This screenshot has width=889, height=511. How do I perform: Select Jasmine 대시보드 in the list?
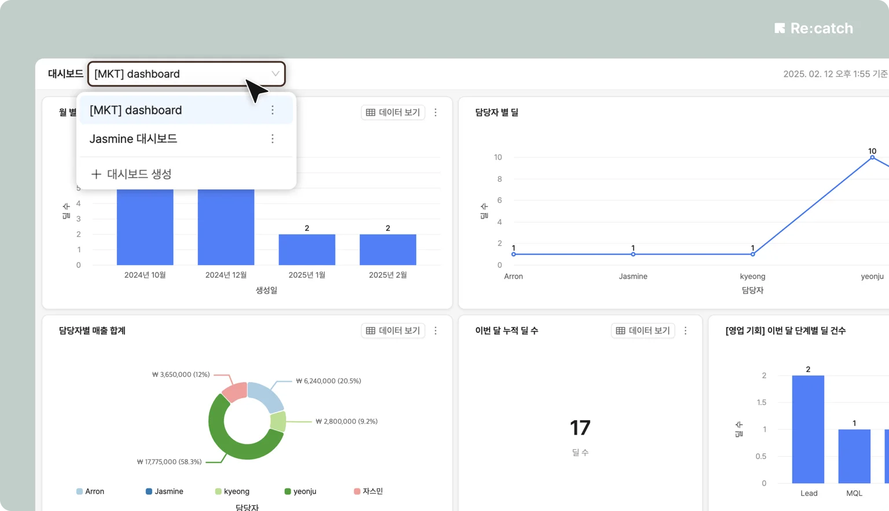[186, 139]
